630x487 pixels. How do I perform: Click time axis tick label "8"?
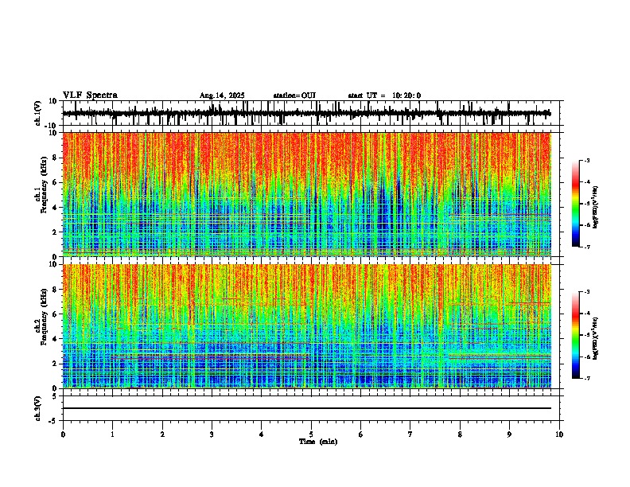point(460,434)
